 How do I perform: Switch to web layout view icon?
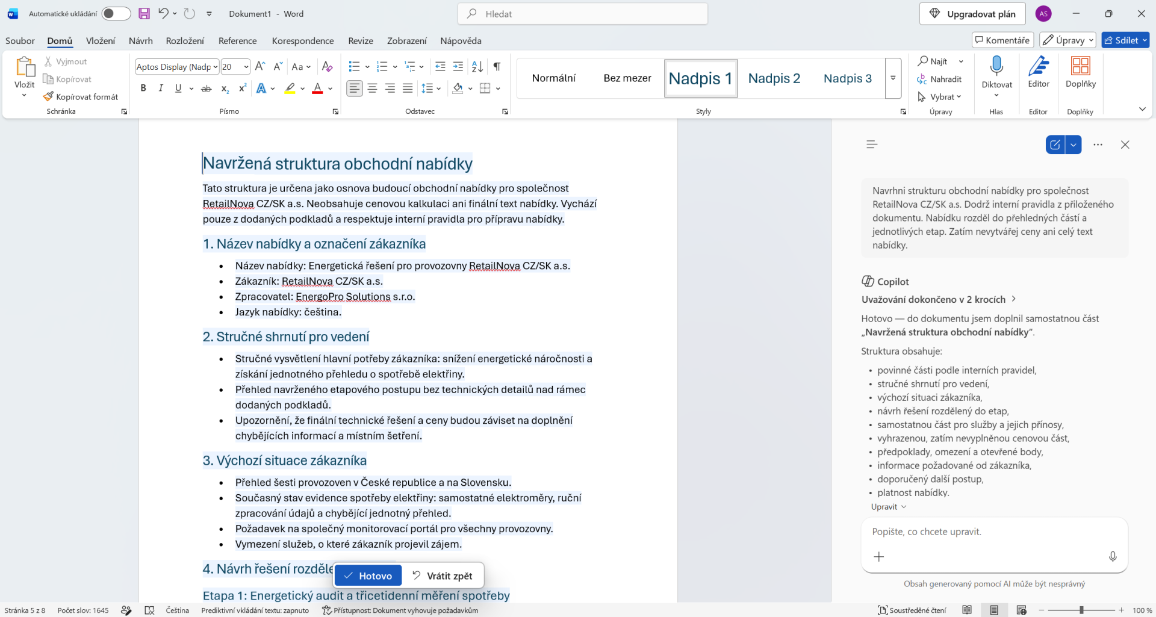[1022, 610]
